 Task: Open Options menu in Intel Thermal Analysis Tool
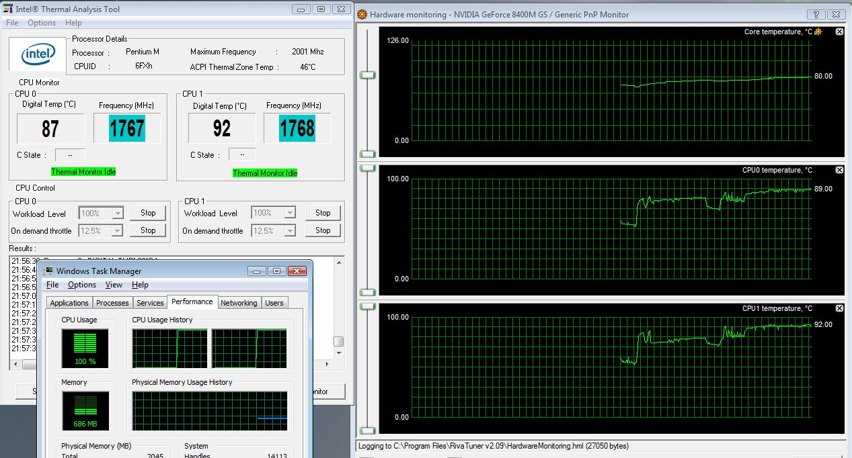pos(42,23)
